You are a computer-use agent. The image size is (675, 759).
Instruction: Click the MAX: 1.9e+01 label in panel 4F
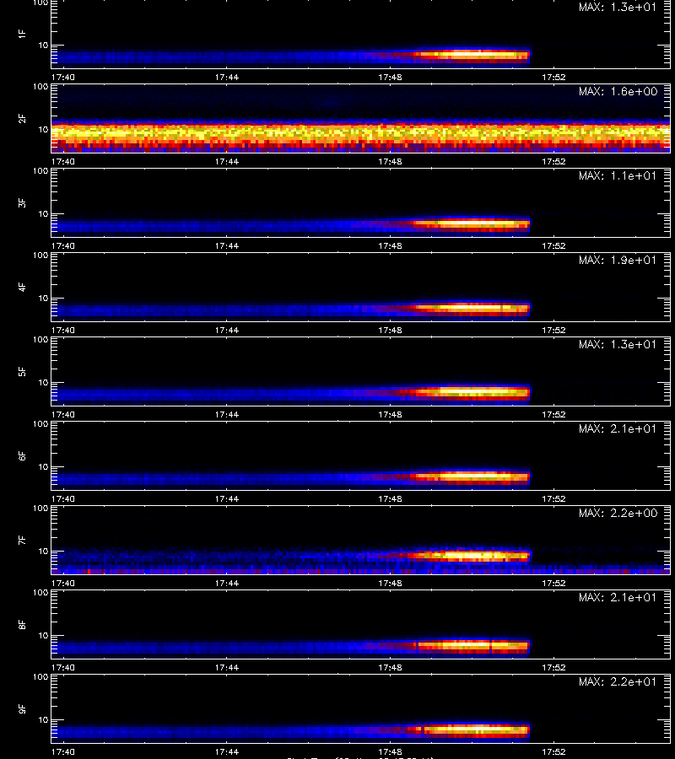(618, 260)
